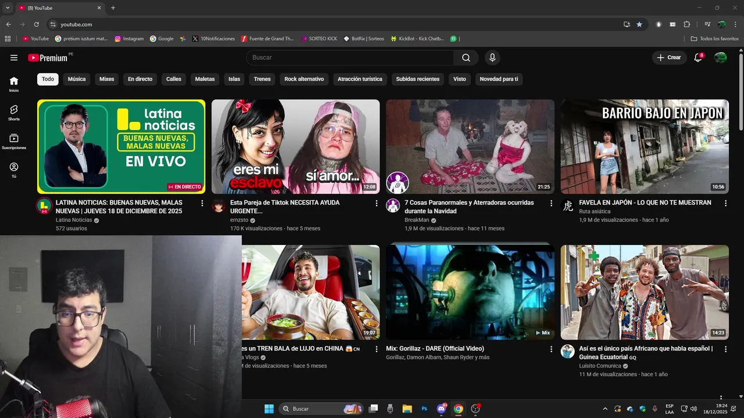Bookmark this page with the star
The width and height of the screenshot is (744, 418).
click(639, 24)
